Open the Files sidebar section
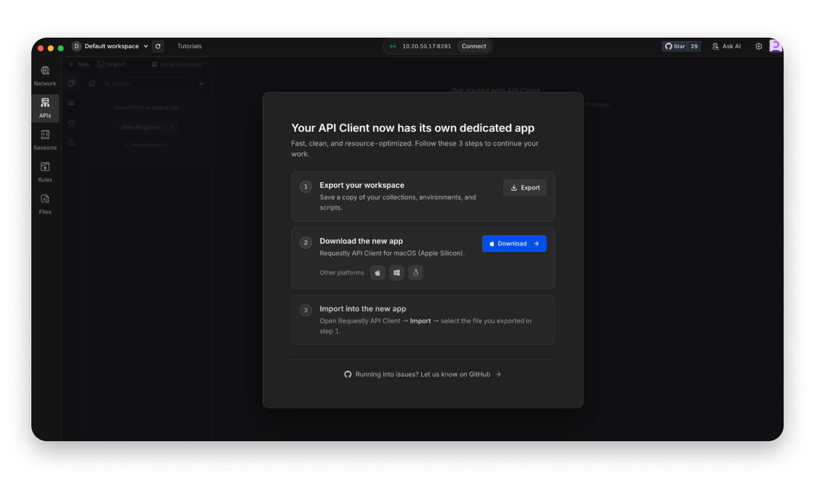Viewport: 815px width, 483px height. (45, 204)
